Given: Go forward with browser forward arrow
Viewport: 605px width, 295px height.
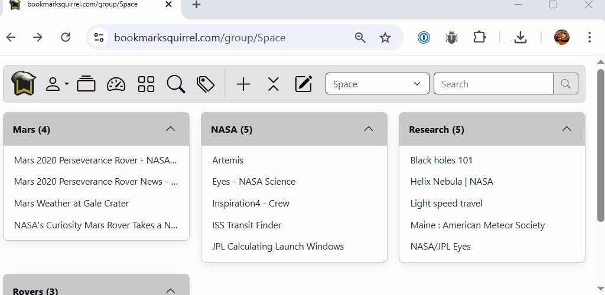Looking at the screenshot, I should point(38,37).
